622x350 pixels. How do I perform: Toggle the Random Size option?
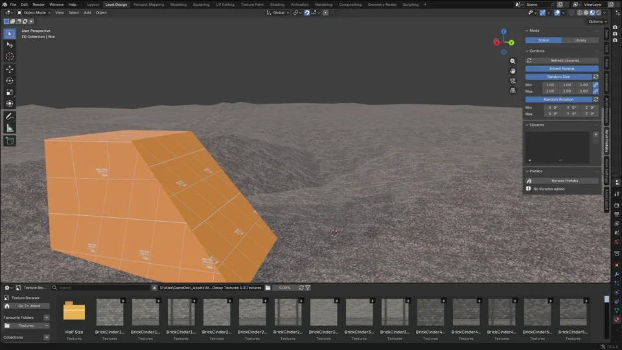point(559,76)
